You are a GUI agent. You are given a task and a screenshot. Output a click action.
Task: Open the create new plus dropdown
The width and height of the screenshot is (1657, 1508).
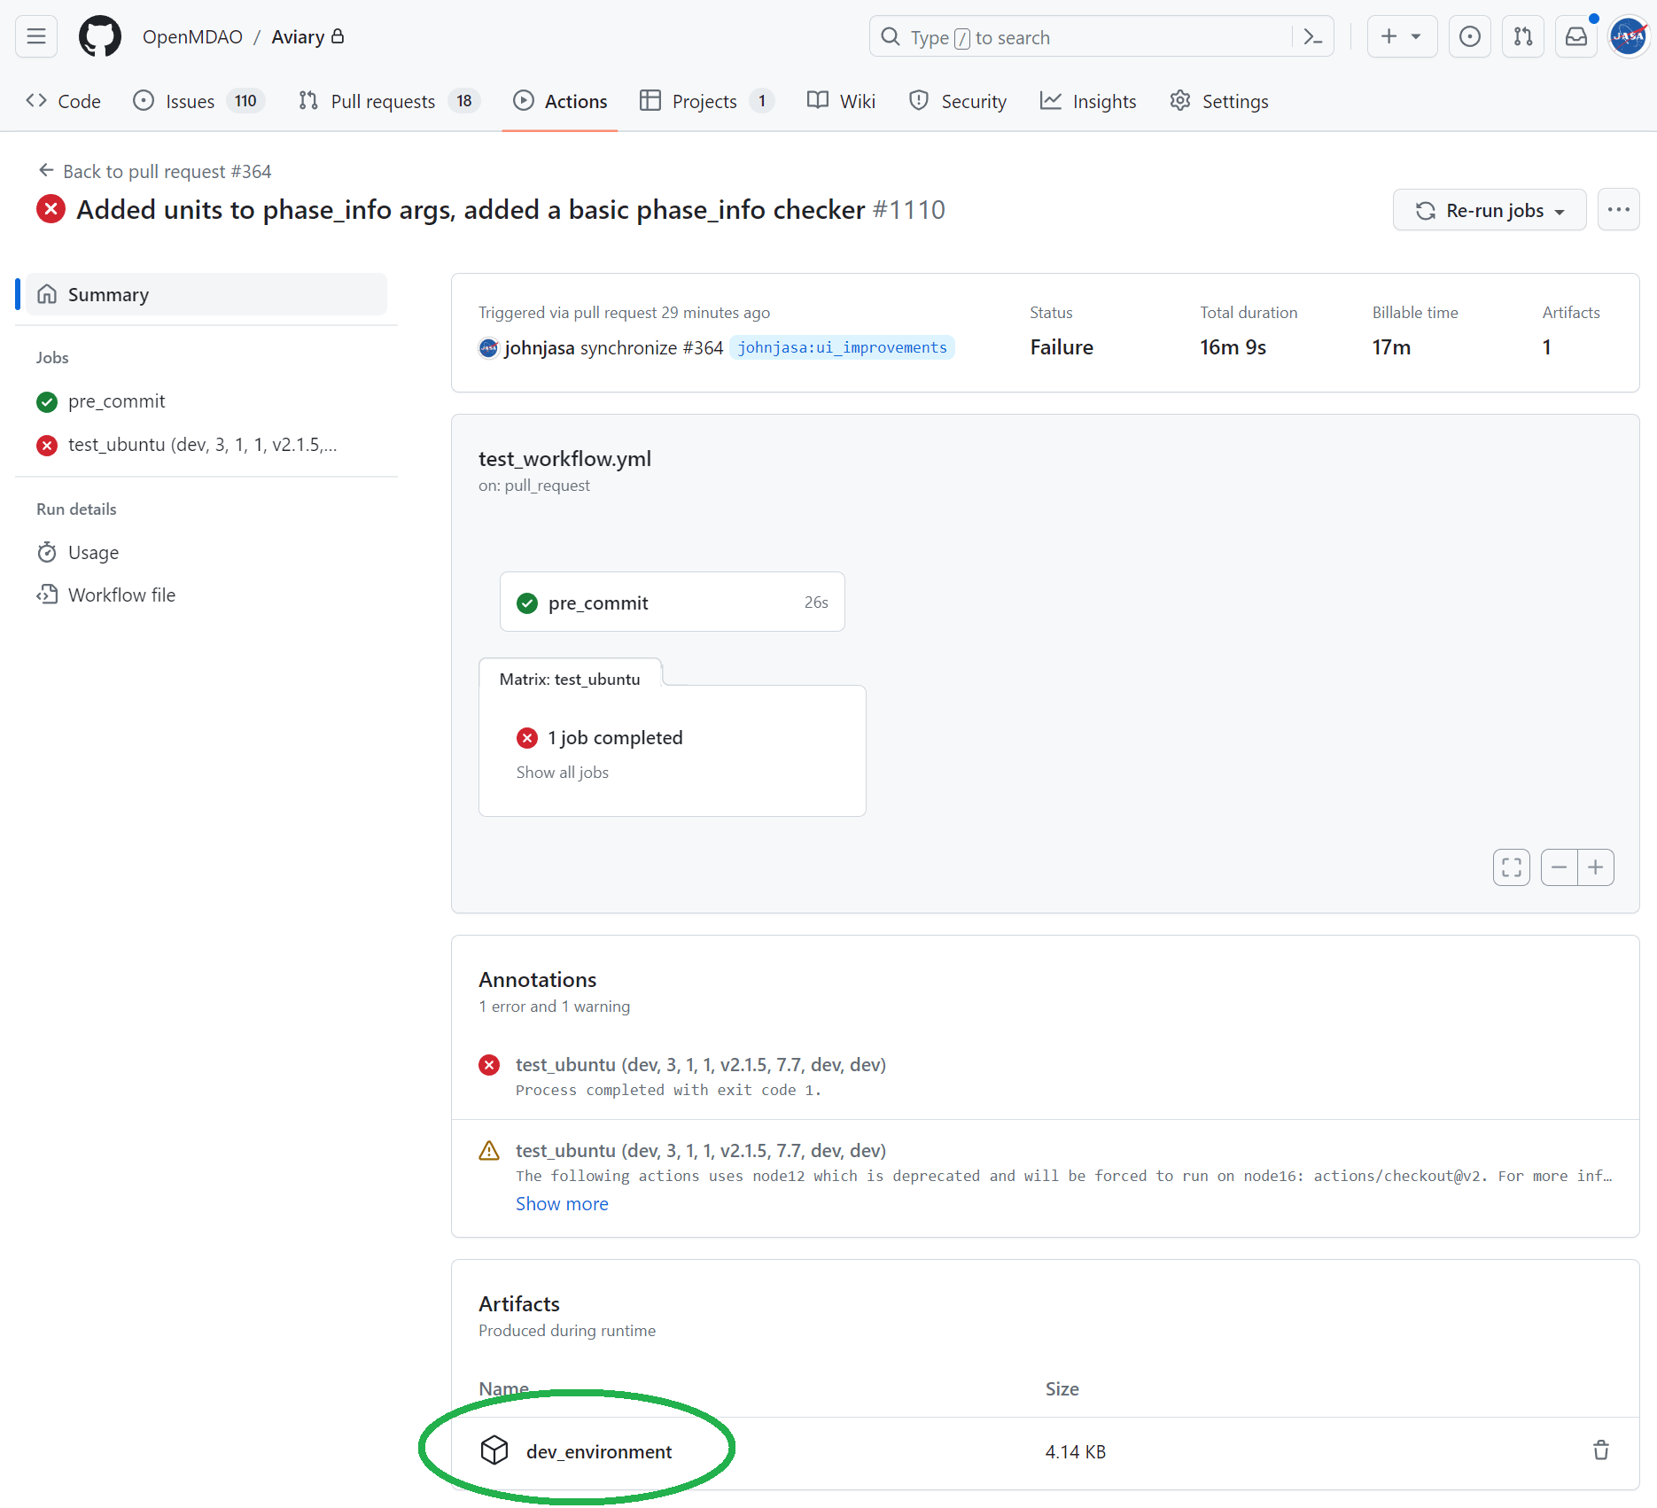(1402, 36)
